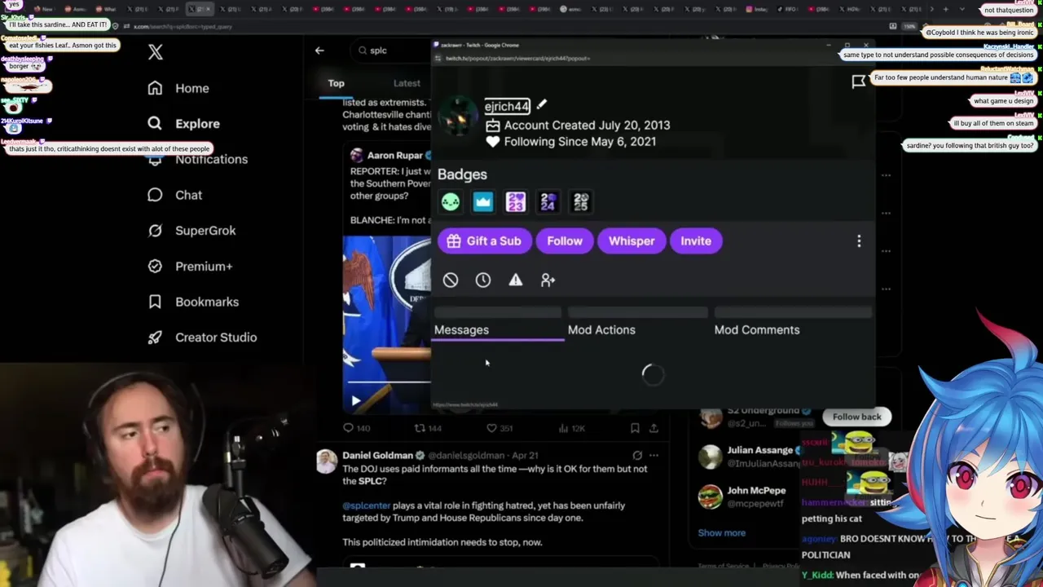Open Bookmarks in the X sidebar

192,302
